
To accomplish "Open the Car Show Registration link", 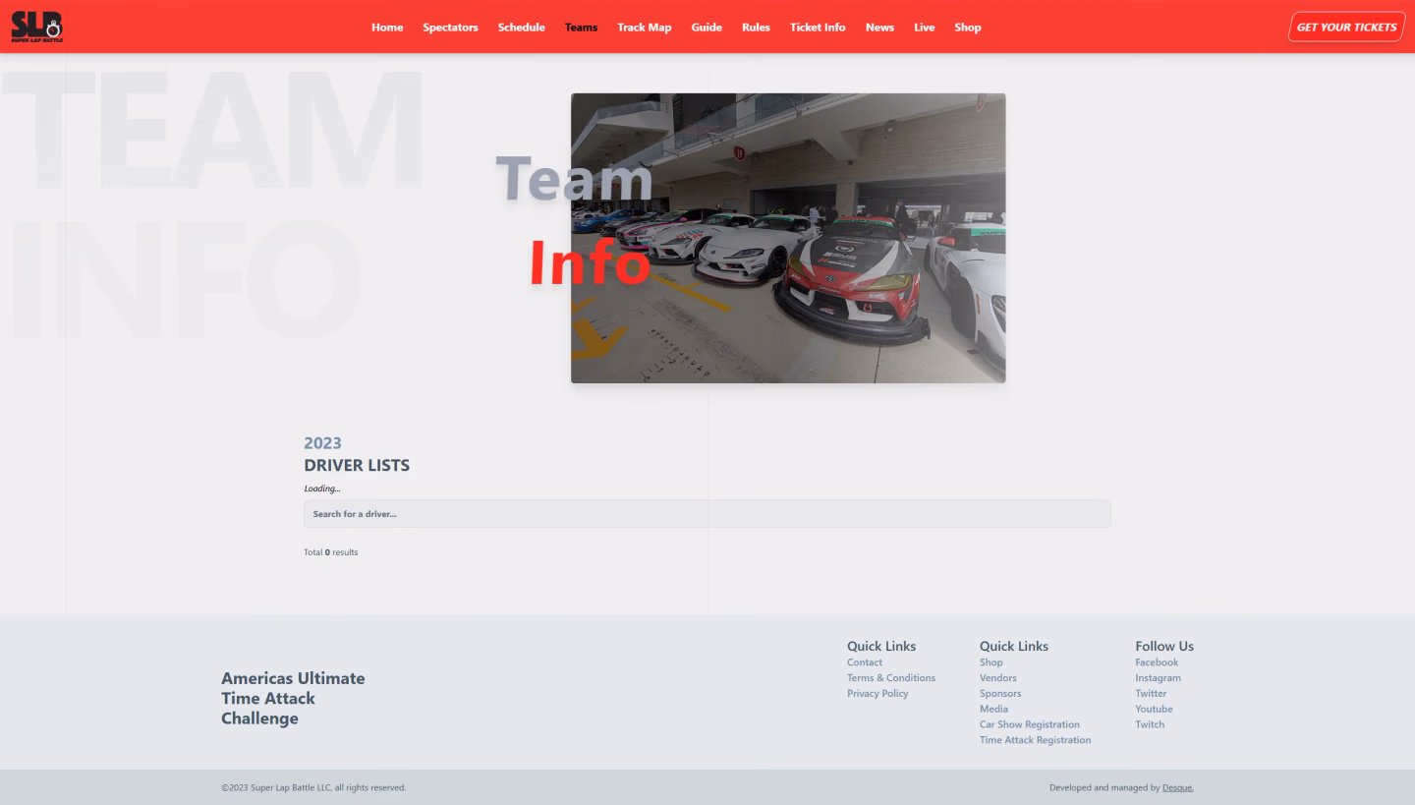I will click(1029, 724).
